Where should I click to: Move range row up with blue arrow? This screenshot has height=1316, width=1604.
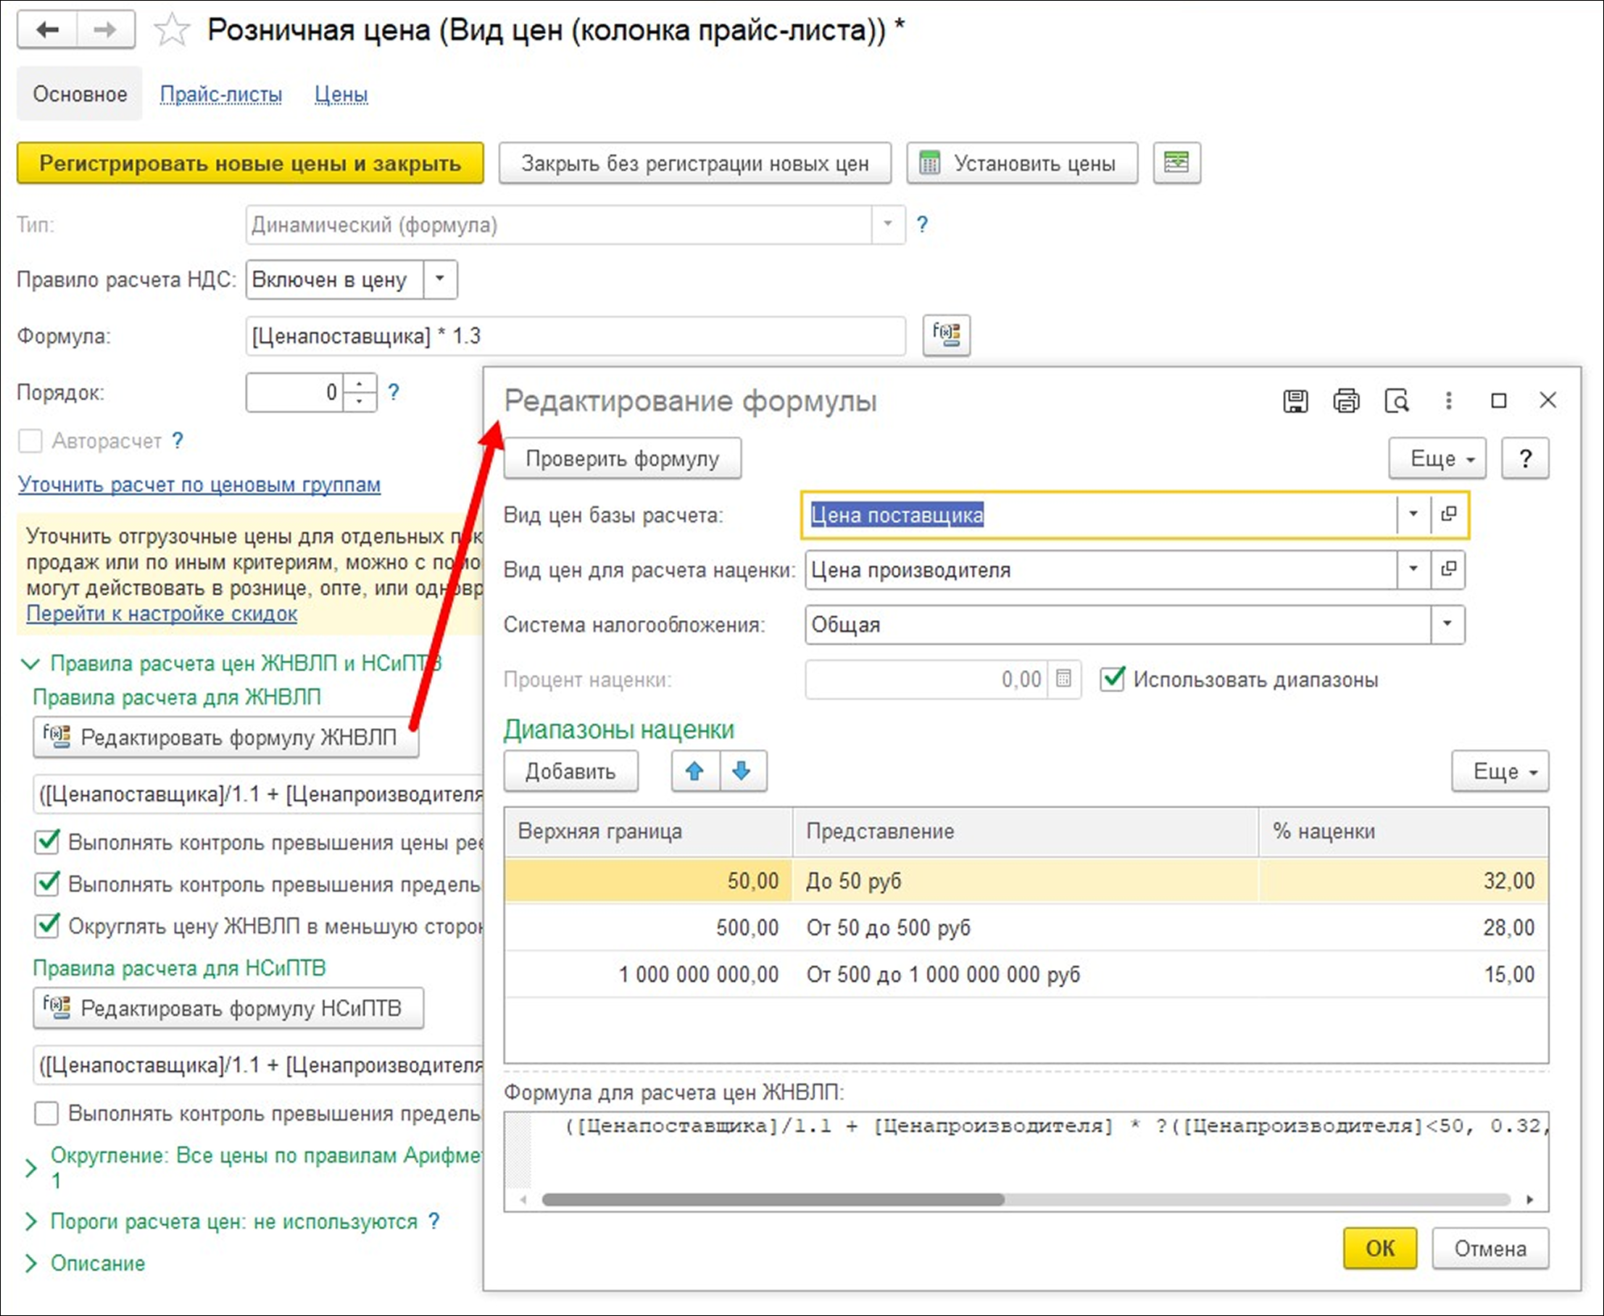point(695,771)
